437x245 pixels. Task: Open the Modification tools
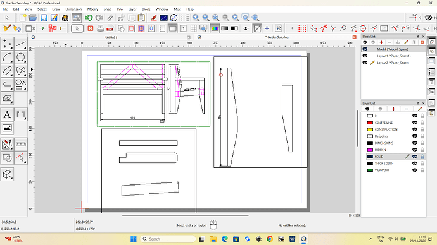(x=7, y=144)
